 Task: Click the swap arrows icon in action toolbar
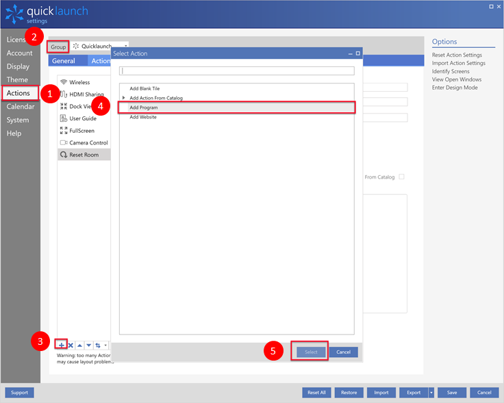coord(98,346)
